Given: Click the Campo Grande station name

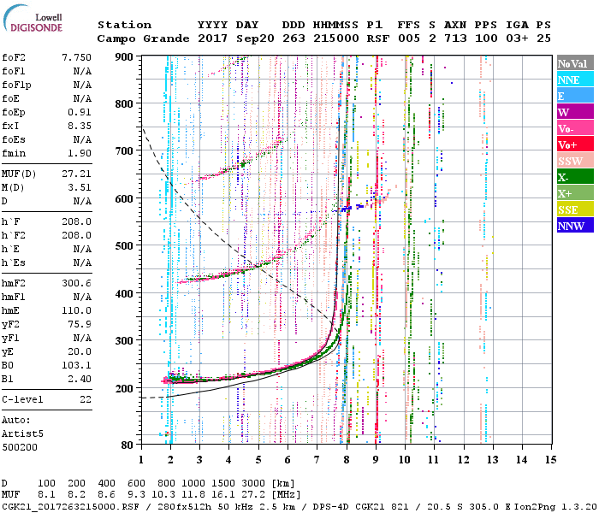Looking at the screenshot, I should click(136, 38).
